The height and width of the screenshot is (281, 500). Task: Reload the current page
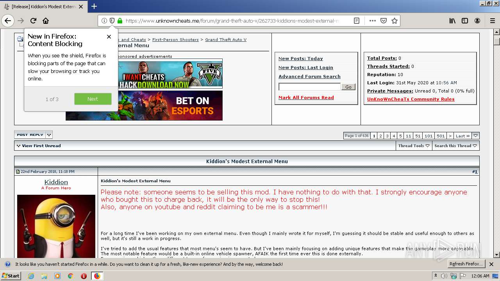33,21
